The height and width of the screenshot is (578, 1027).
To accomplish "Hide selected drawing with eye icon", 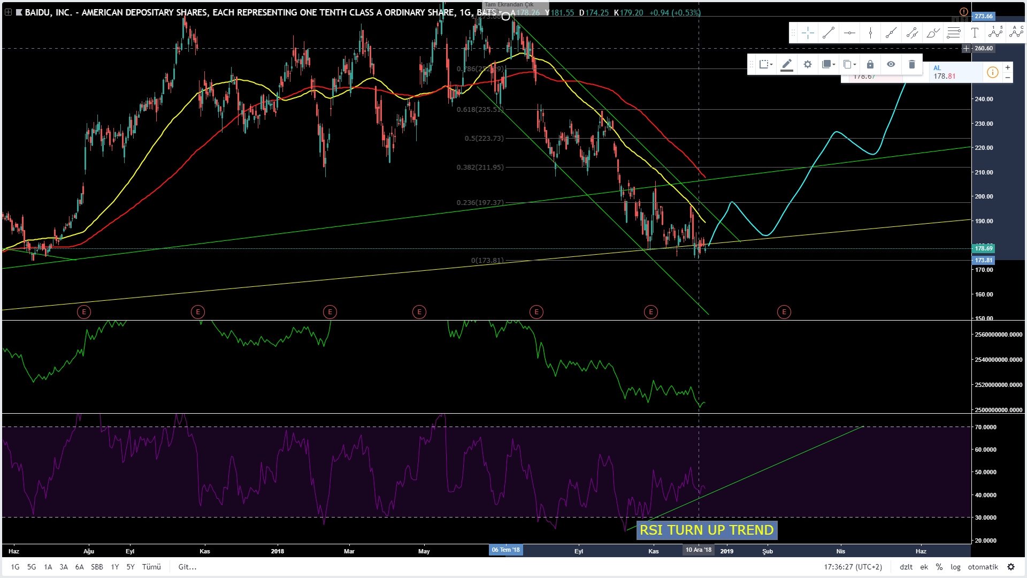I will (891, 65).
